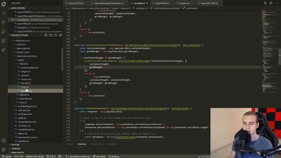Expand the Outline section
Screen dimensions: 281x158
point(15,145)
